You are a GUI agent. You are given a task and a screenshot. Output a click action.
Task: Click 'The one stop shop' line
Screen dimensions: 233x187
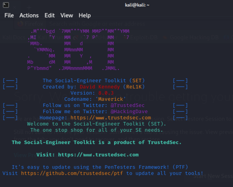pos(97,130)
